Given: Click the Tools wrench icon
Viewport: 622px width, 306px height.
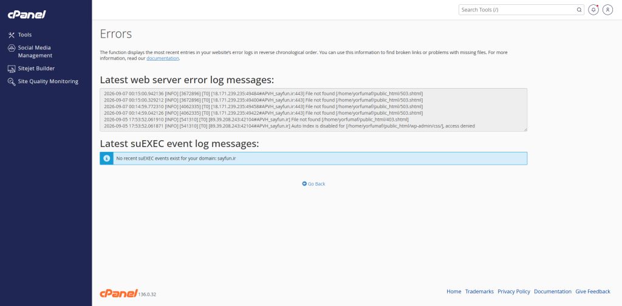Looking at the screenshot, I should (x=11, y=35).
